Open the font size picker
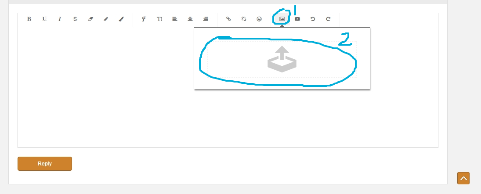The width and height of the screenshot is (481, 194). click(159, 19)
